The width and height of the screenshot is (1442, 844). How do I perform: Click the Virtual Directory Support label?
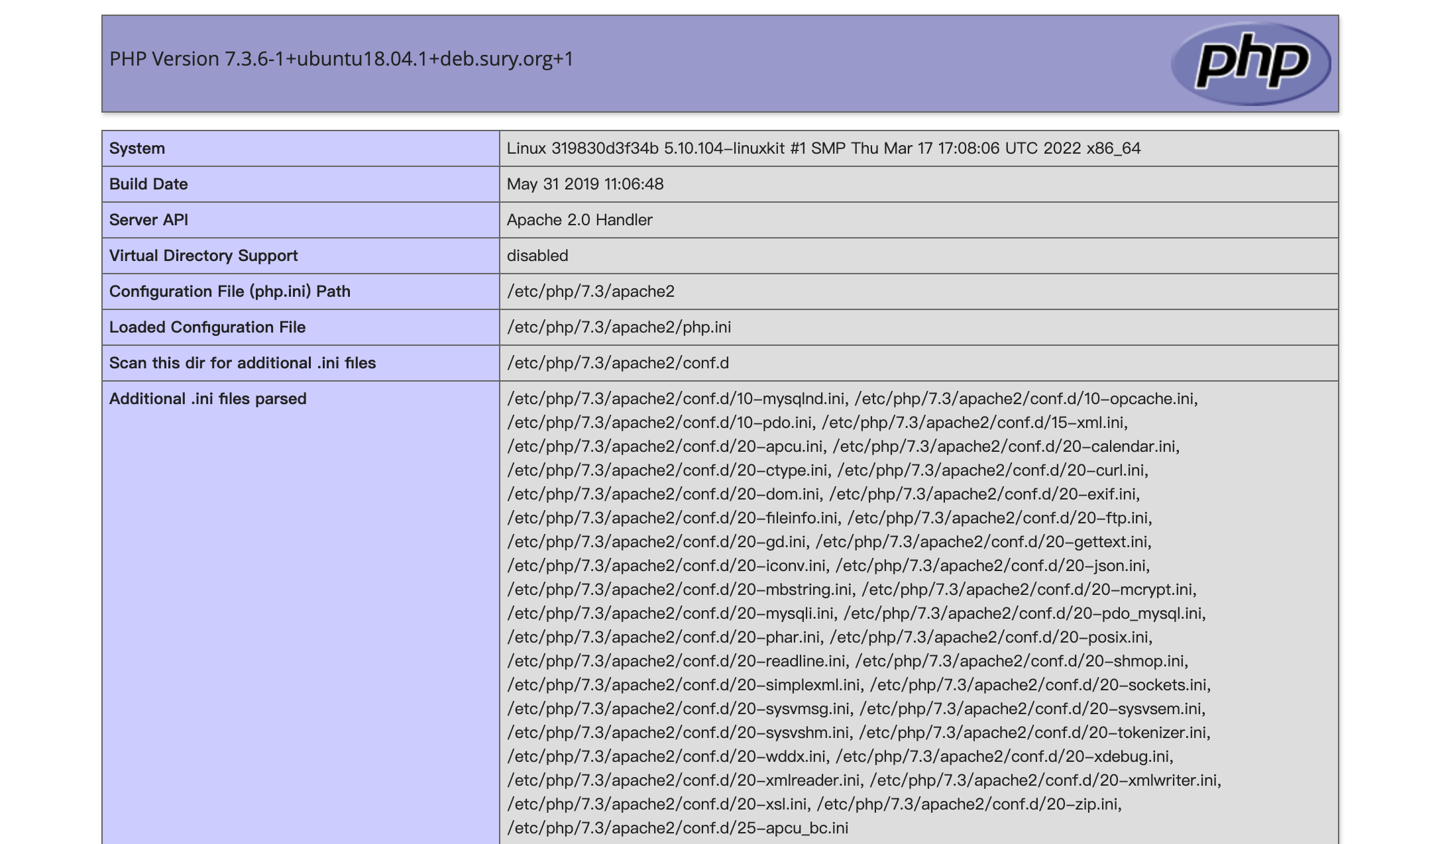pos(203,256)
